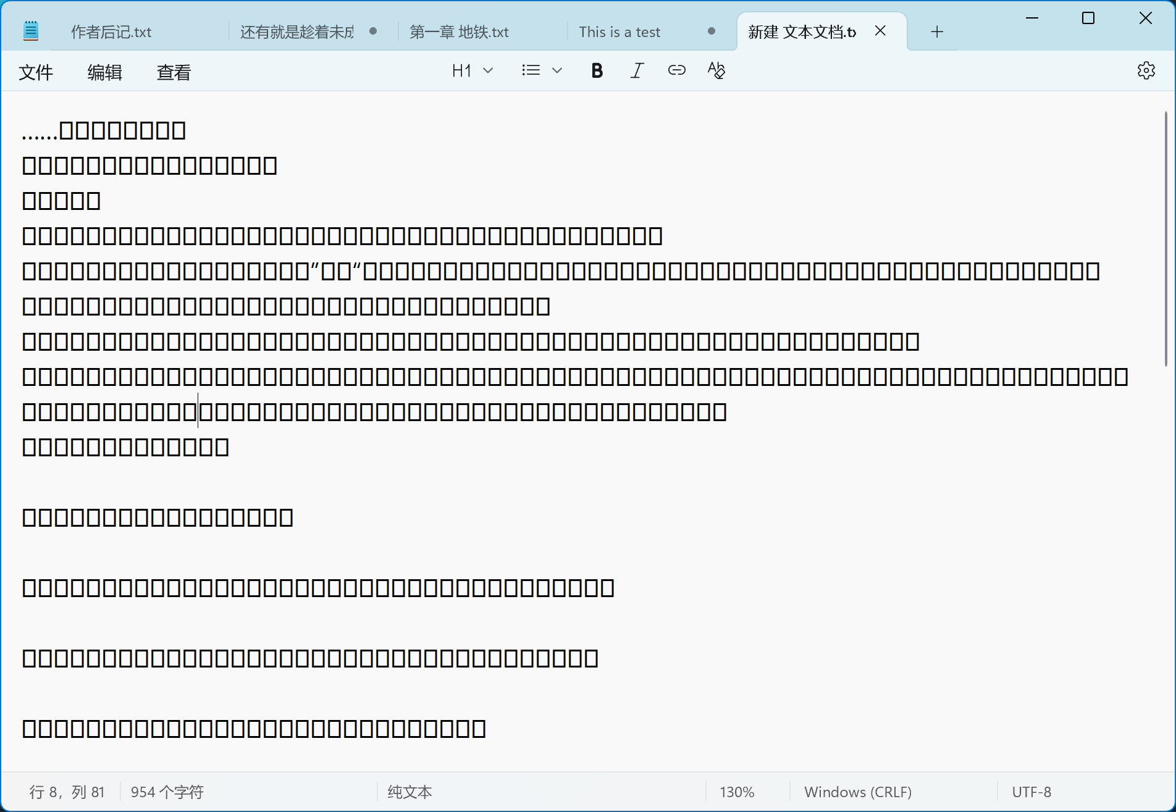Open the 文件 menu
This screenshot has height=812, width=1176.
(x=36, y=72)
